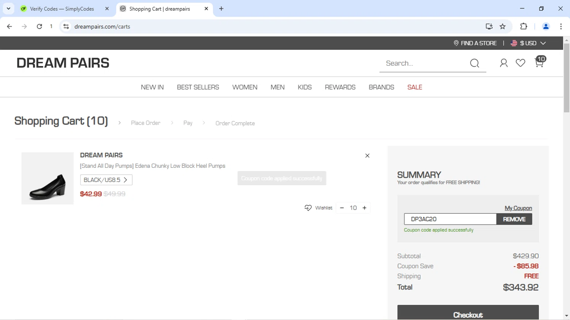Open the BRANDS menu

click(382, 87)
